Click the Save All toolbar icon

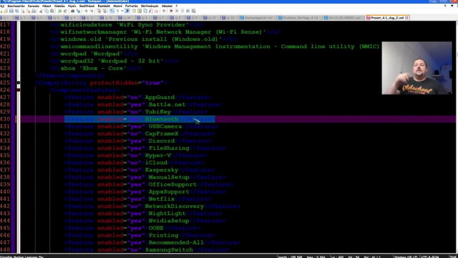coord(17,11)
